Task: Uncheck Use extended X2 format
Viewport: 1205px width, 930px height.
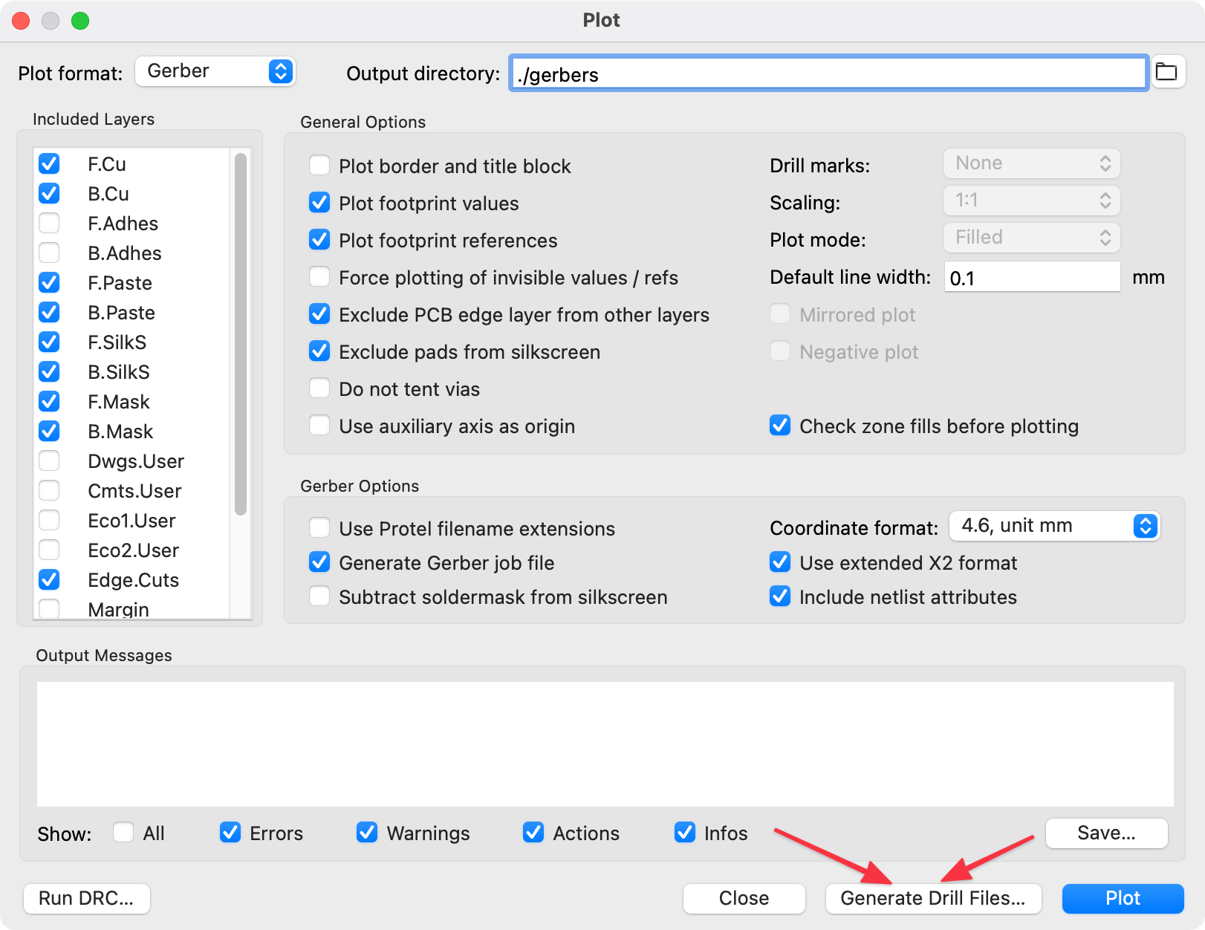Action: [x=780, y=562]
